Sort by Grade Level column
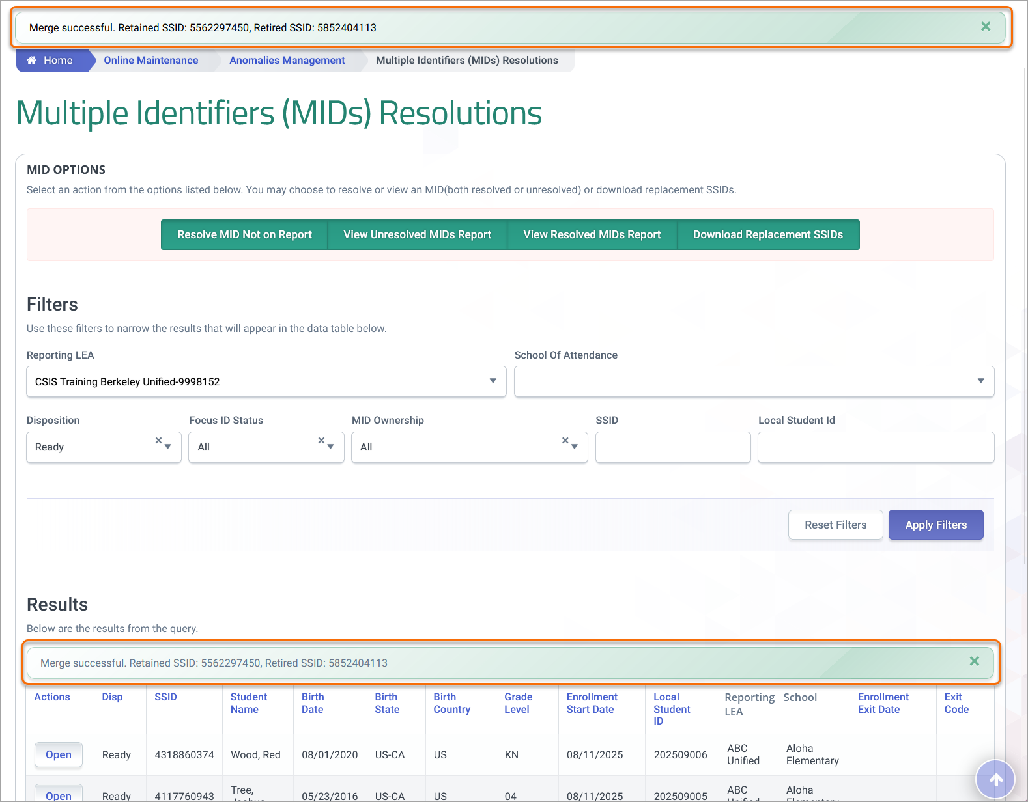 coord(519,703)
